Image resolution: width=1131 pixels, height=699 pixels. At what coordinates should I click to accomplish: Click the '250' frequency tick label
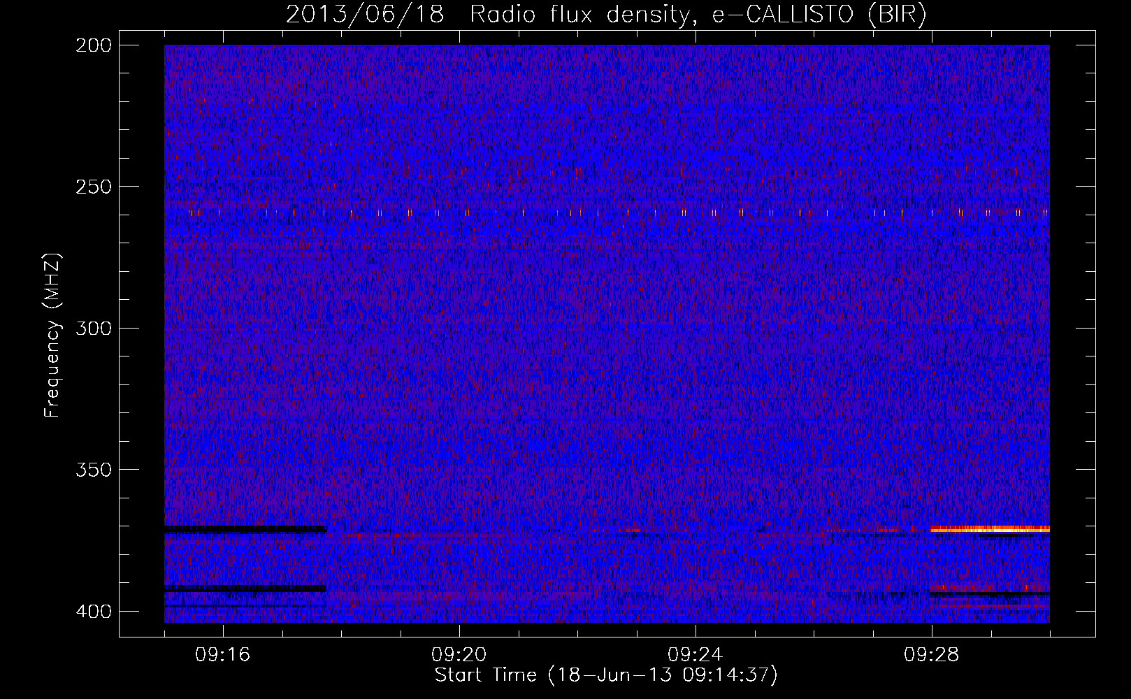pyautogui.click(x=93, y=187)
